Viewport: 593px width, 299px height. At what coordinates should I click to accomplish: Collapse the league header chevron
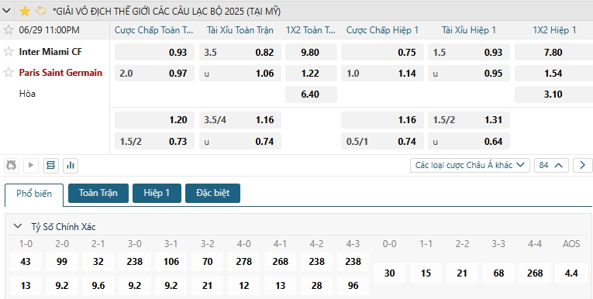6,11
